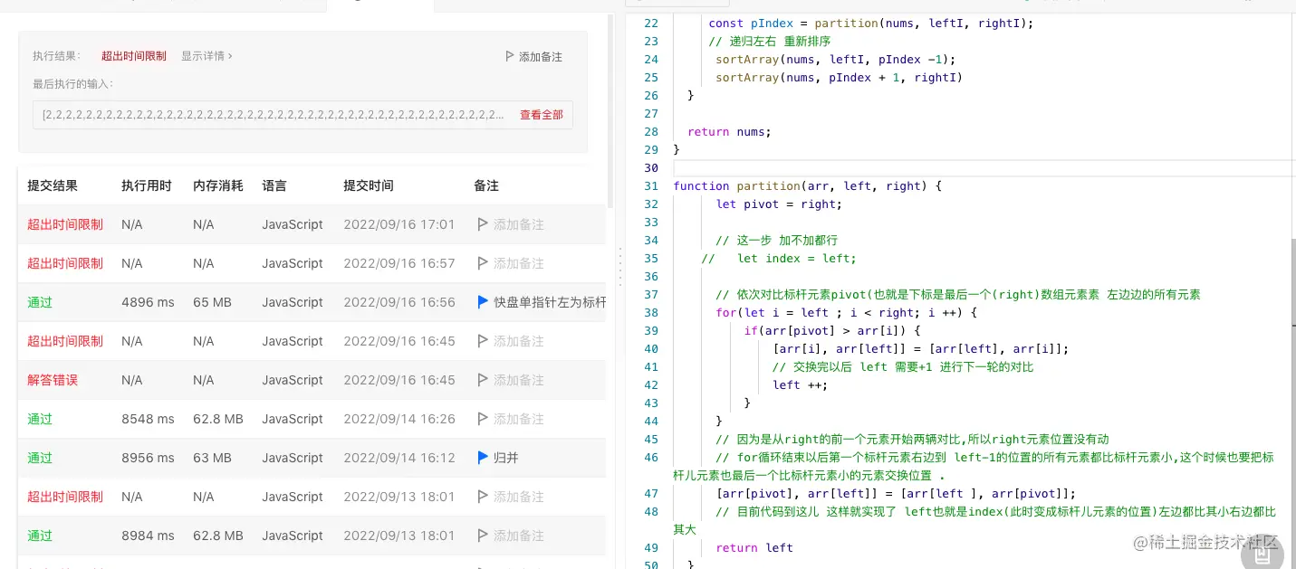Click the 65 MB memory value

tap(213, 302)
